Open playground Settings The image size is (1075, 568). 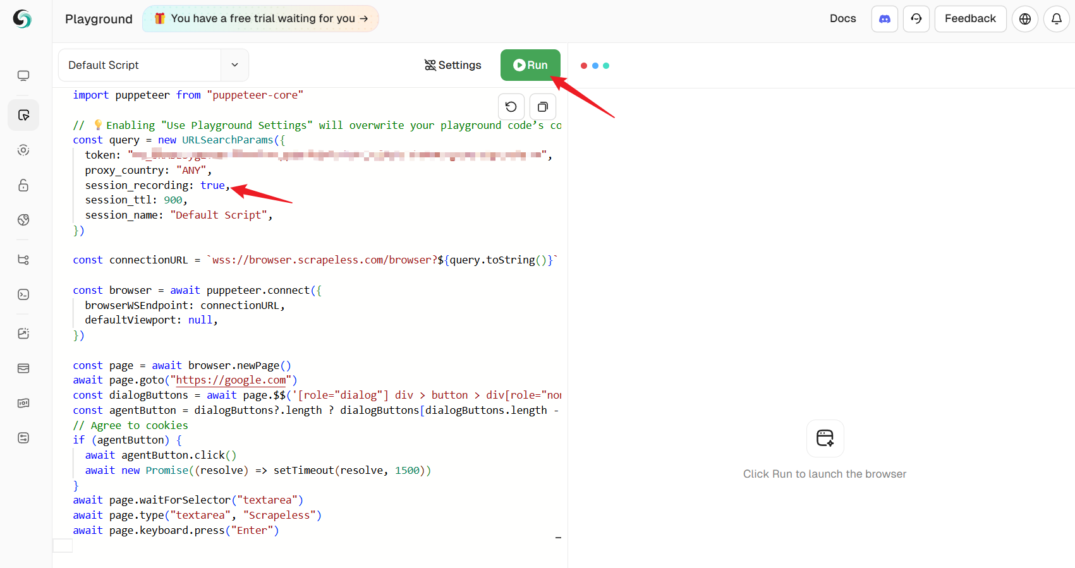(x=452, y=65)
